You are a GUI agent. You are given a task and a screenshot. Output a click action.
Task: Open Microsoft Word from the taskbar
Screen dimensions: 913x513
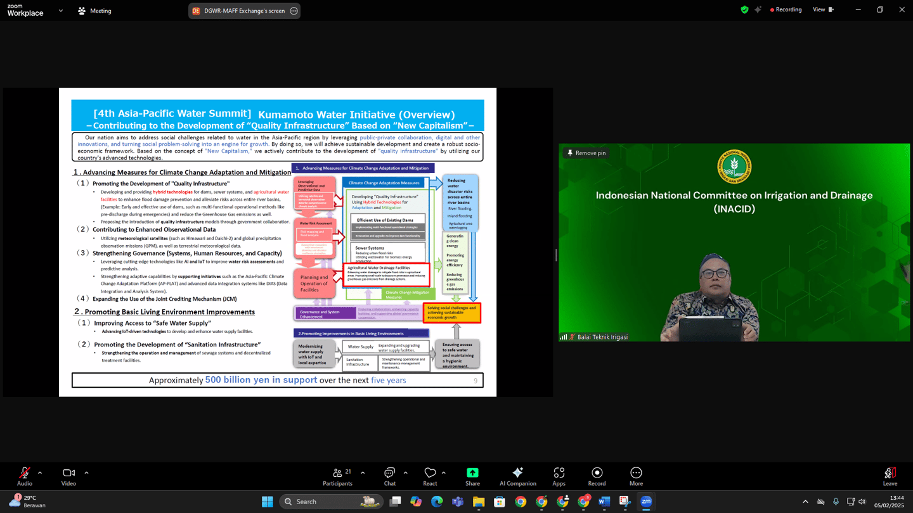604,502
